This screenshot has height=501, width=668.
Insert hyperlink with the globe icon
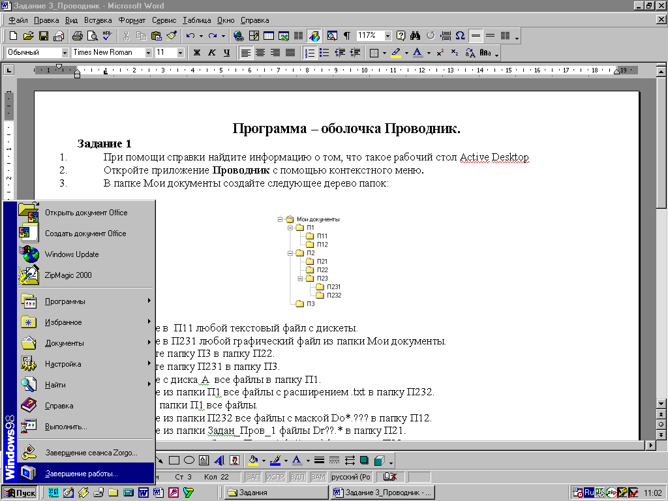pos(239,36)
